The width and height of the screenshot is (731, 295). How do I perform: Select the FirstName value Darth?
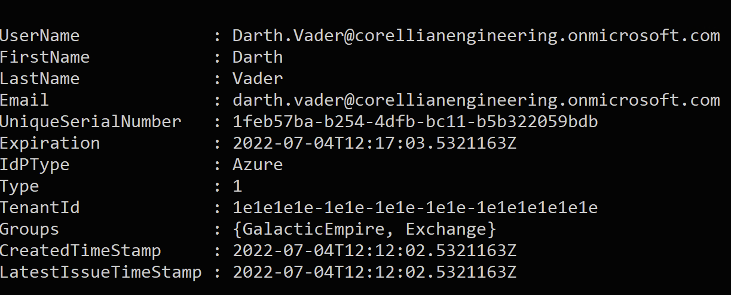click(x=258, y=57)
